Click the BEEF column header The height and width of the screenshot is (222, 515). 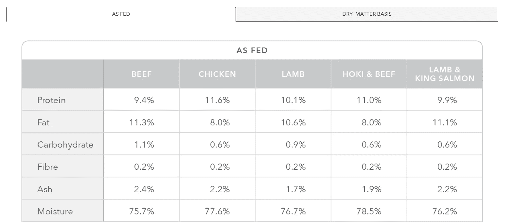coord(141,74)
